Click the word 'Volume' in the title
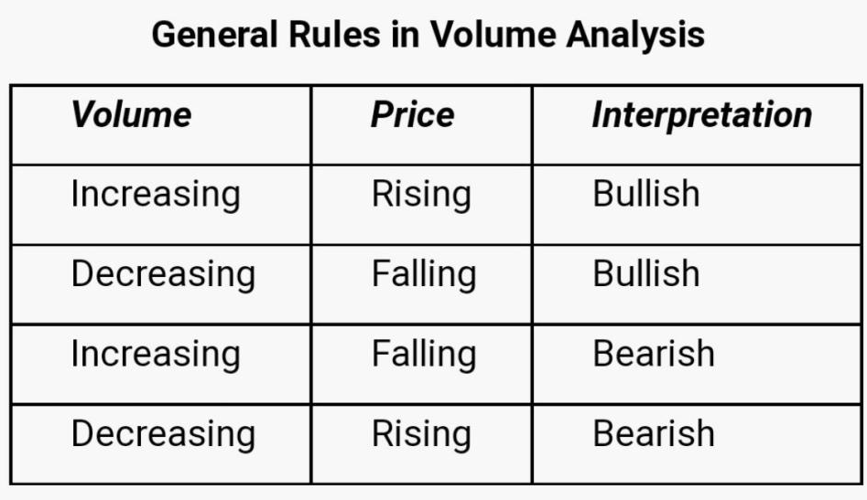 point(492,35)
